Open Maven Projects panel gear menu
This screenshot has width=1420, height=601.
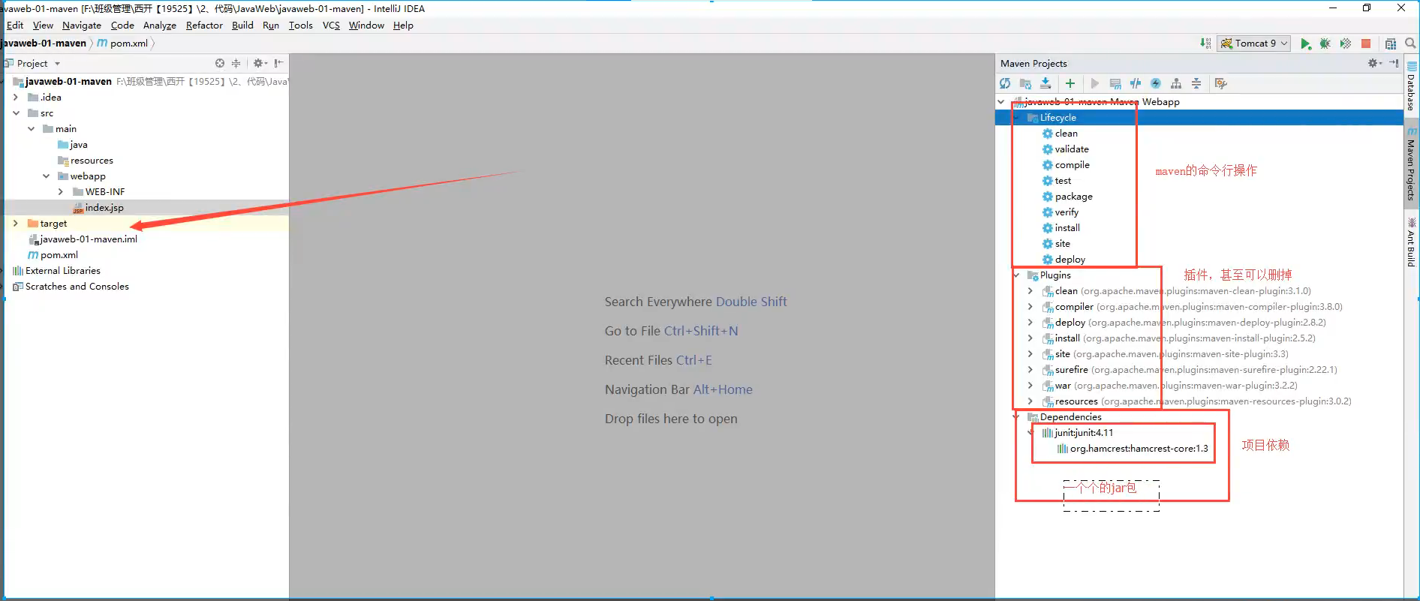point(1373,63)
